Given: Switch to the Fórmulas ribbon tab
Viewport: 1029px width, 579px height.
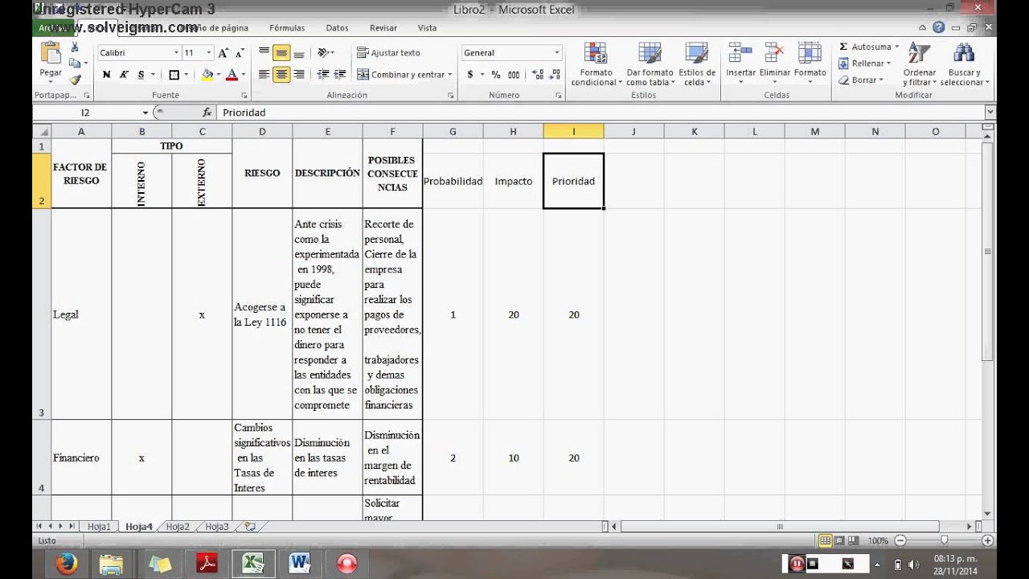Looking at the screenshot, I should pos(286,27).
